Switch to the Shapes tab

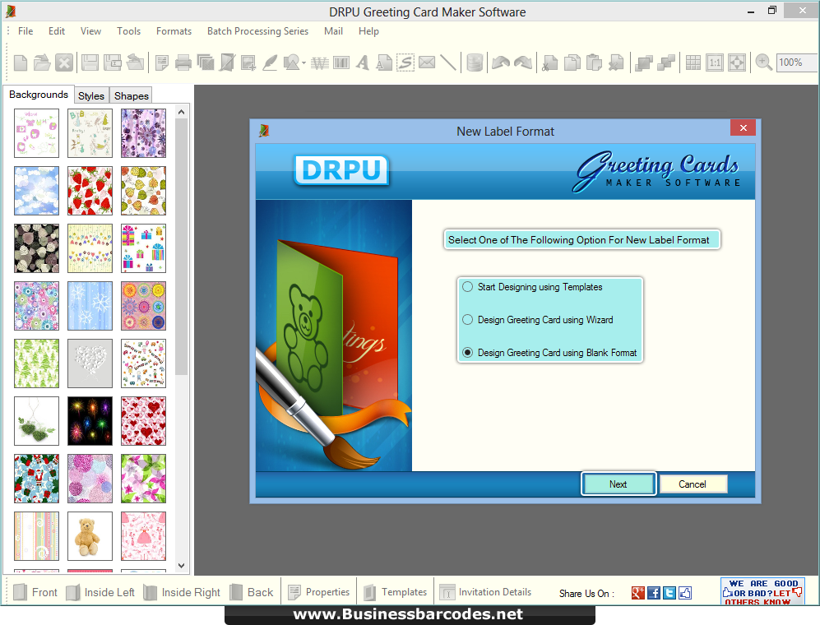(132, 95)
